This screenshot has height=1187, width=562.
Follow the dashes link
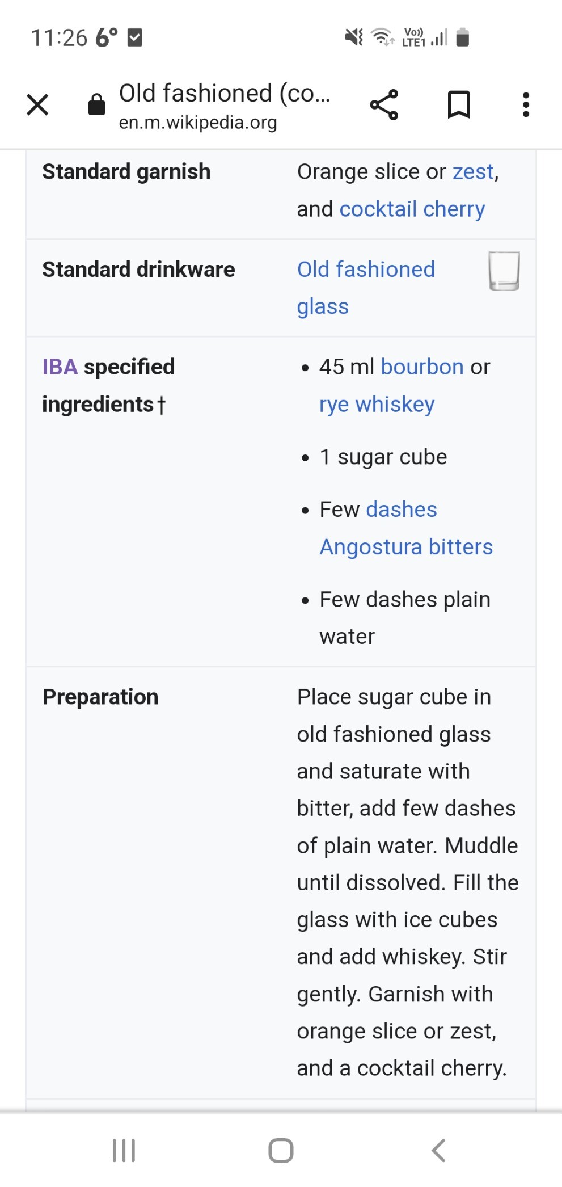402,510
